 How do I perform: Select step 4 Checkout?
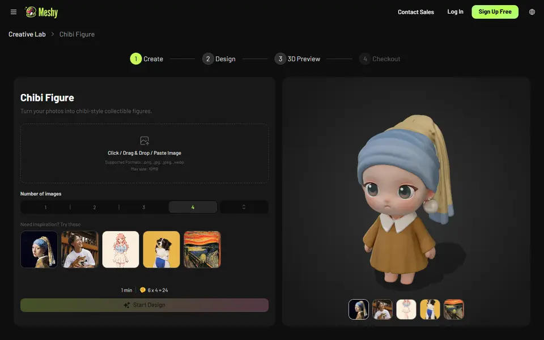(380, 59)
